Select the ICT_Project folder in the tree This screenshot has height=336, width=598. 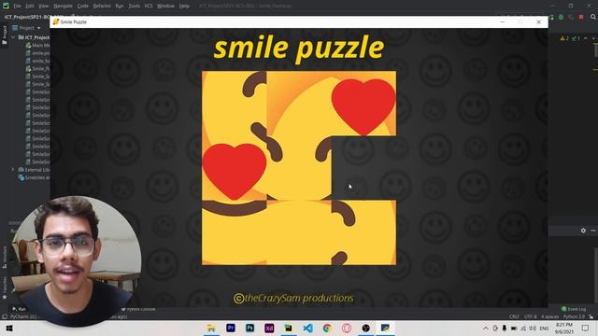tap(34, 37)
